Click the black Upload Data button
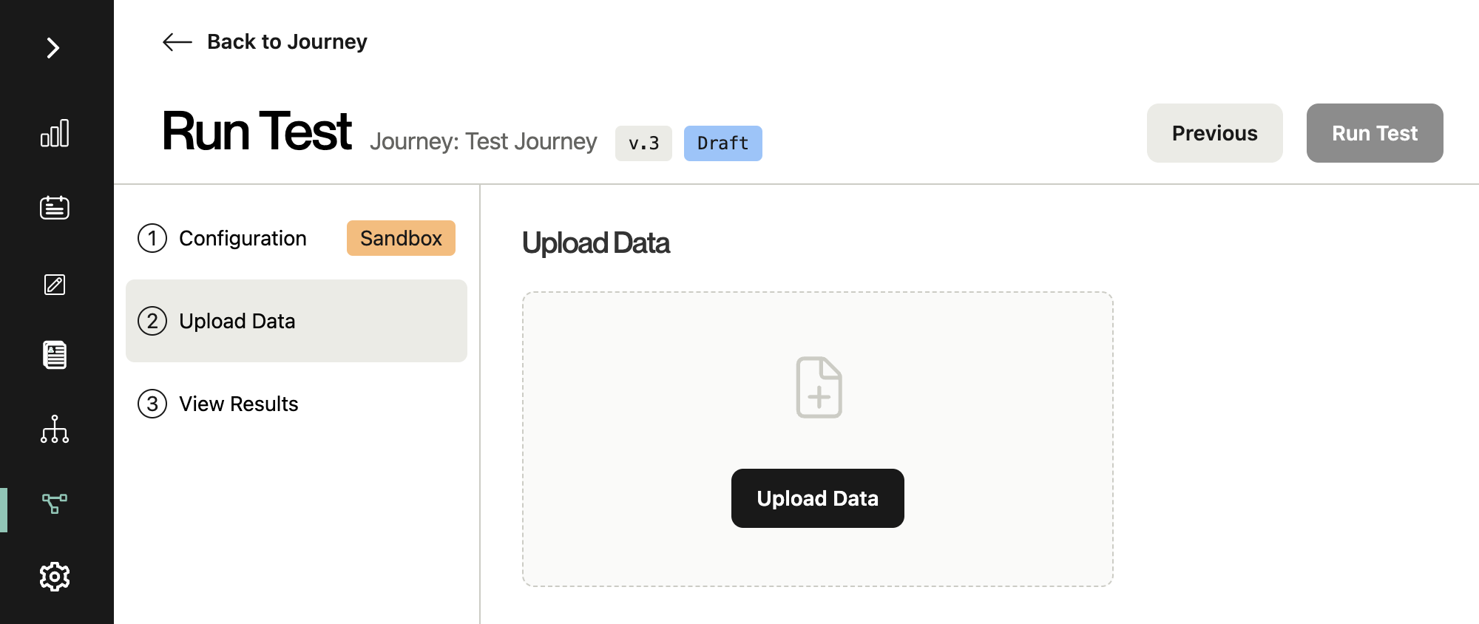 818,498
